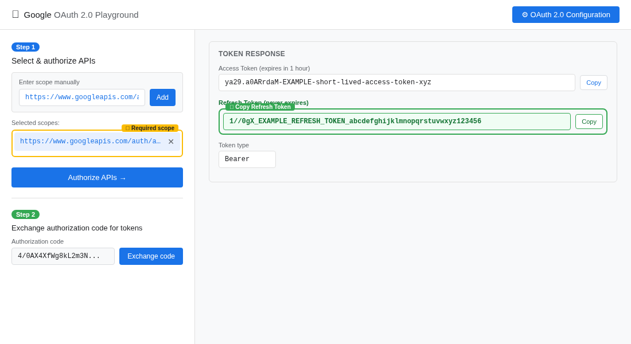The image size is (631, 344).
Task: Click the Google OAuth 2.0 Playground logo icon
Action: [x=15, y=14]
